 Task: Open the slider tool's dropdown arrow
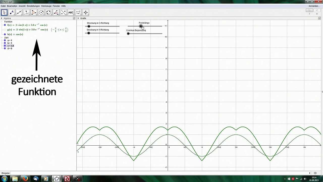point(80,15)
